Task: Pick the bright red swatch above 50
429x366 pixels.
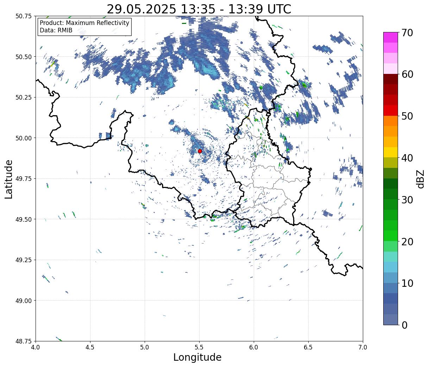Action: coord(390,110)
